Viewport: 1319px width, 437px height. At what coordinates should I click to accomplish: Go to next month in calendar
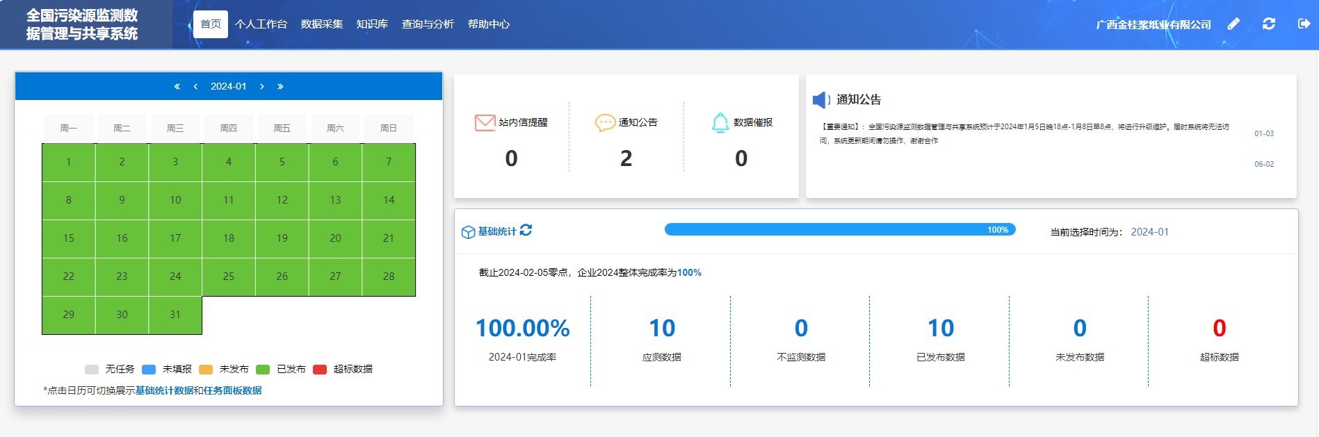[x=262, y=87]
